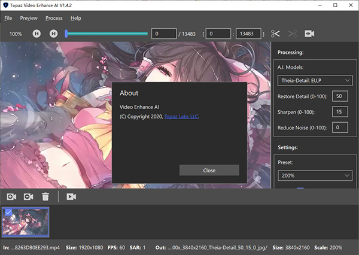This screenshot has width=359, height=255.
Task: Click the video camera icon right of the divider
Action: click(x=71, y=196)
